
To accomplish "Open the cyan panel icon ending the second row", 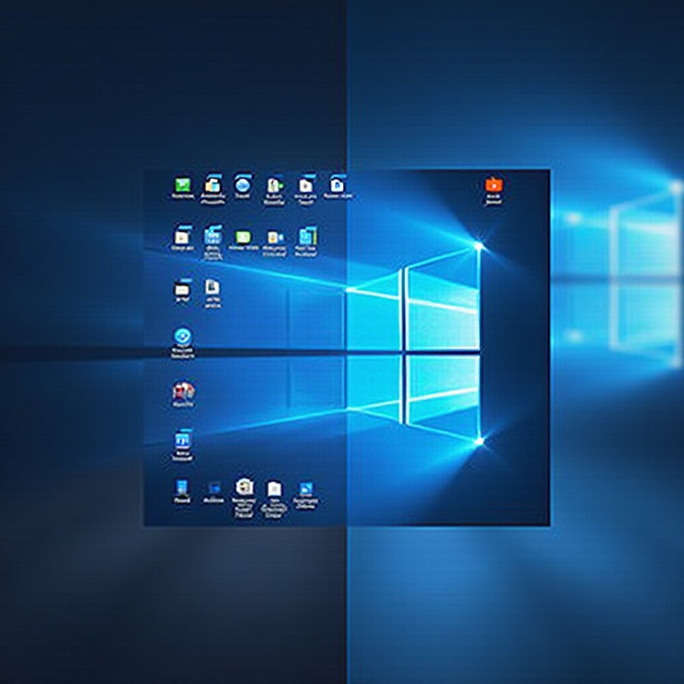I will (x=307, y=237).
